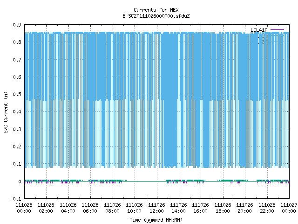This screenshot has width=298, height=224.
Task: Click the 0.8 y-axis tick label
Action: [17, 42]
